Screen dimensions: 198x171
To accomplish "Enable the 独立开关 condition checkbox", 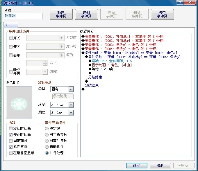I will click(10, 71).
